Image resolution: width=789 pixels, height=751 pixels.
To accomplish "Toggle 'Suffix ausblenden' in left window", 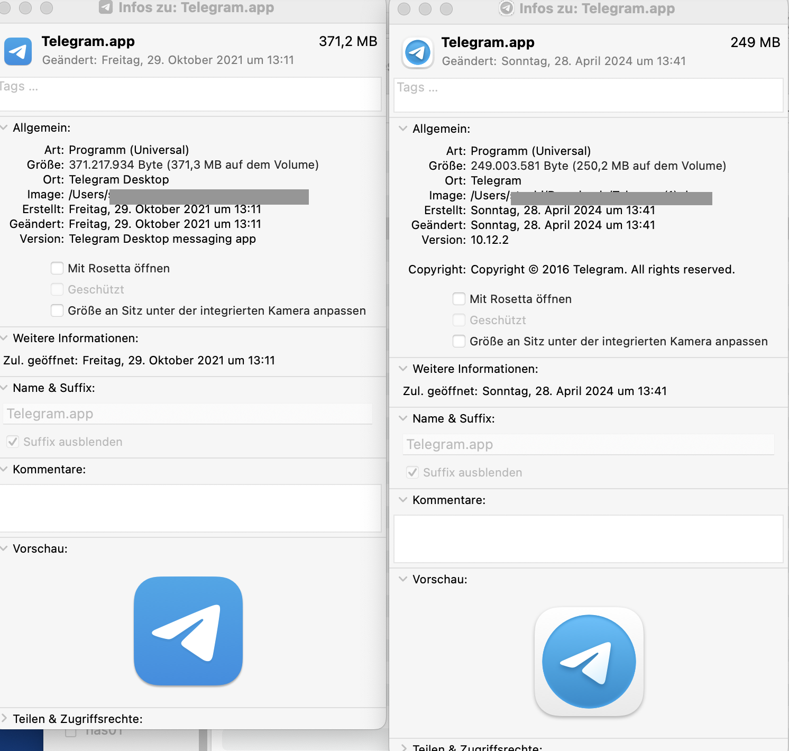I will (13, 442).
